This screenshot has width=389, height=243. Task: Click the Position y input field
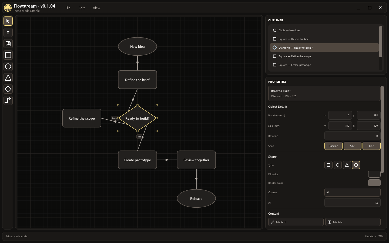pos(369,115)
